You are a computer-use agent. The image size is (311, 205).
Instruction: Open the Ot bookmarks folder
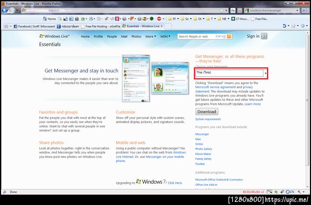[x=199, y=19]
